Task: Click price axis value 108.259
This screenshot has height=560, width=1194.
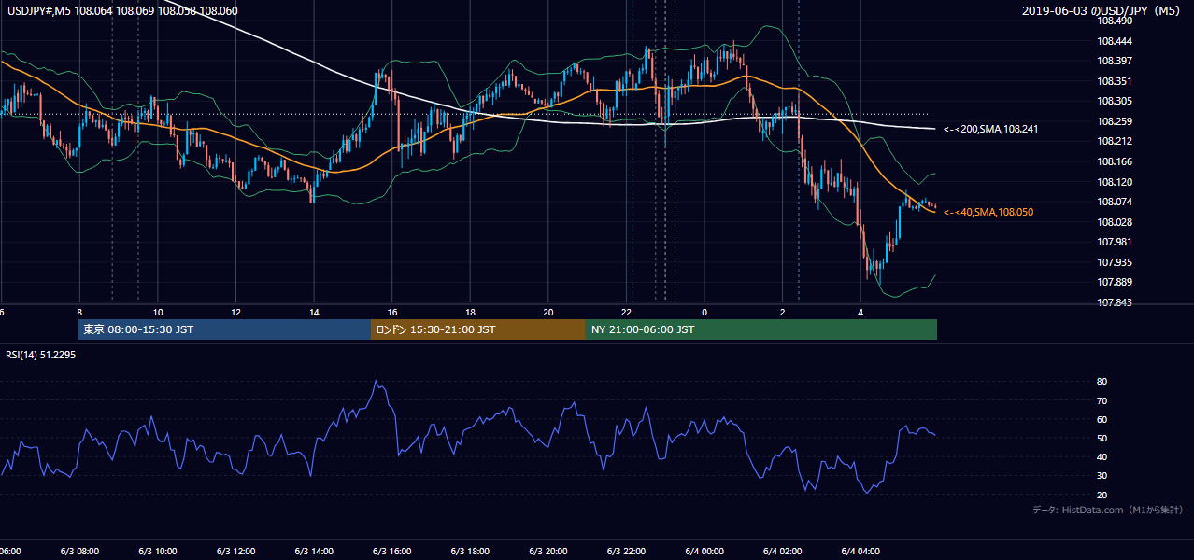Action: pos(1115,121)
